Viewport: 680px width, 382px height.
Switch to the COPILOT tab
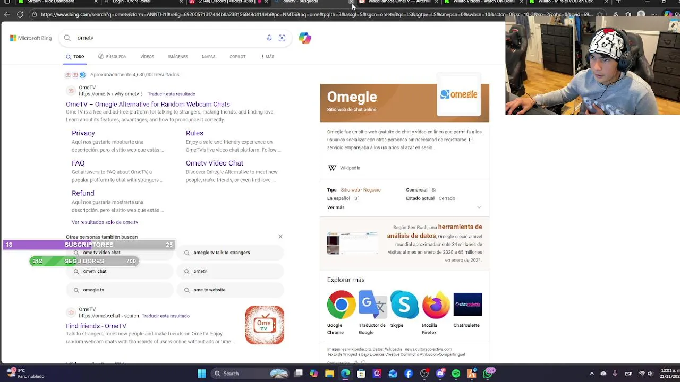237,57
